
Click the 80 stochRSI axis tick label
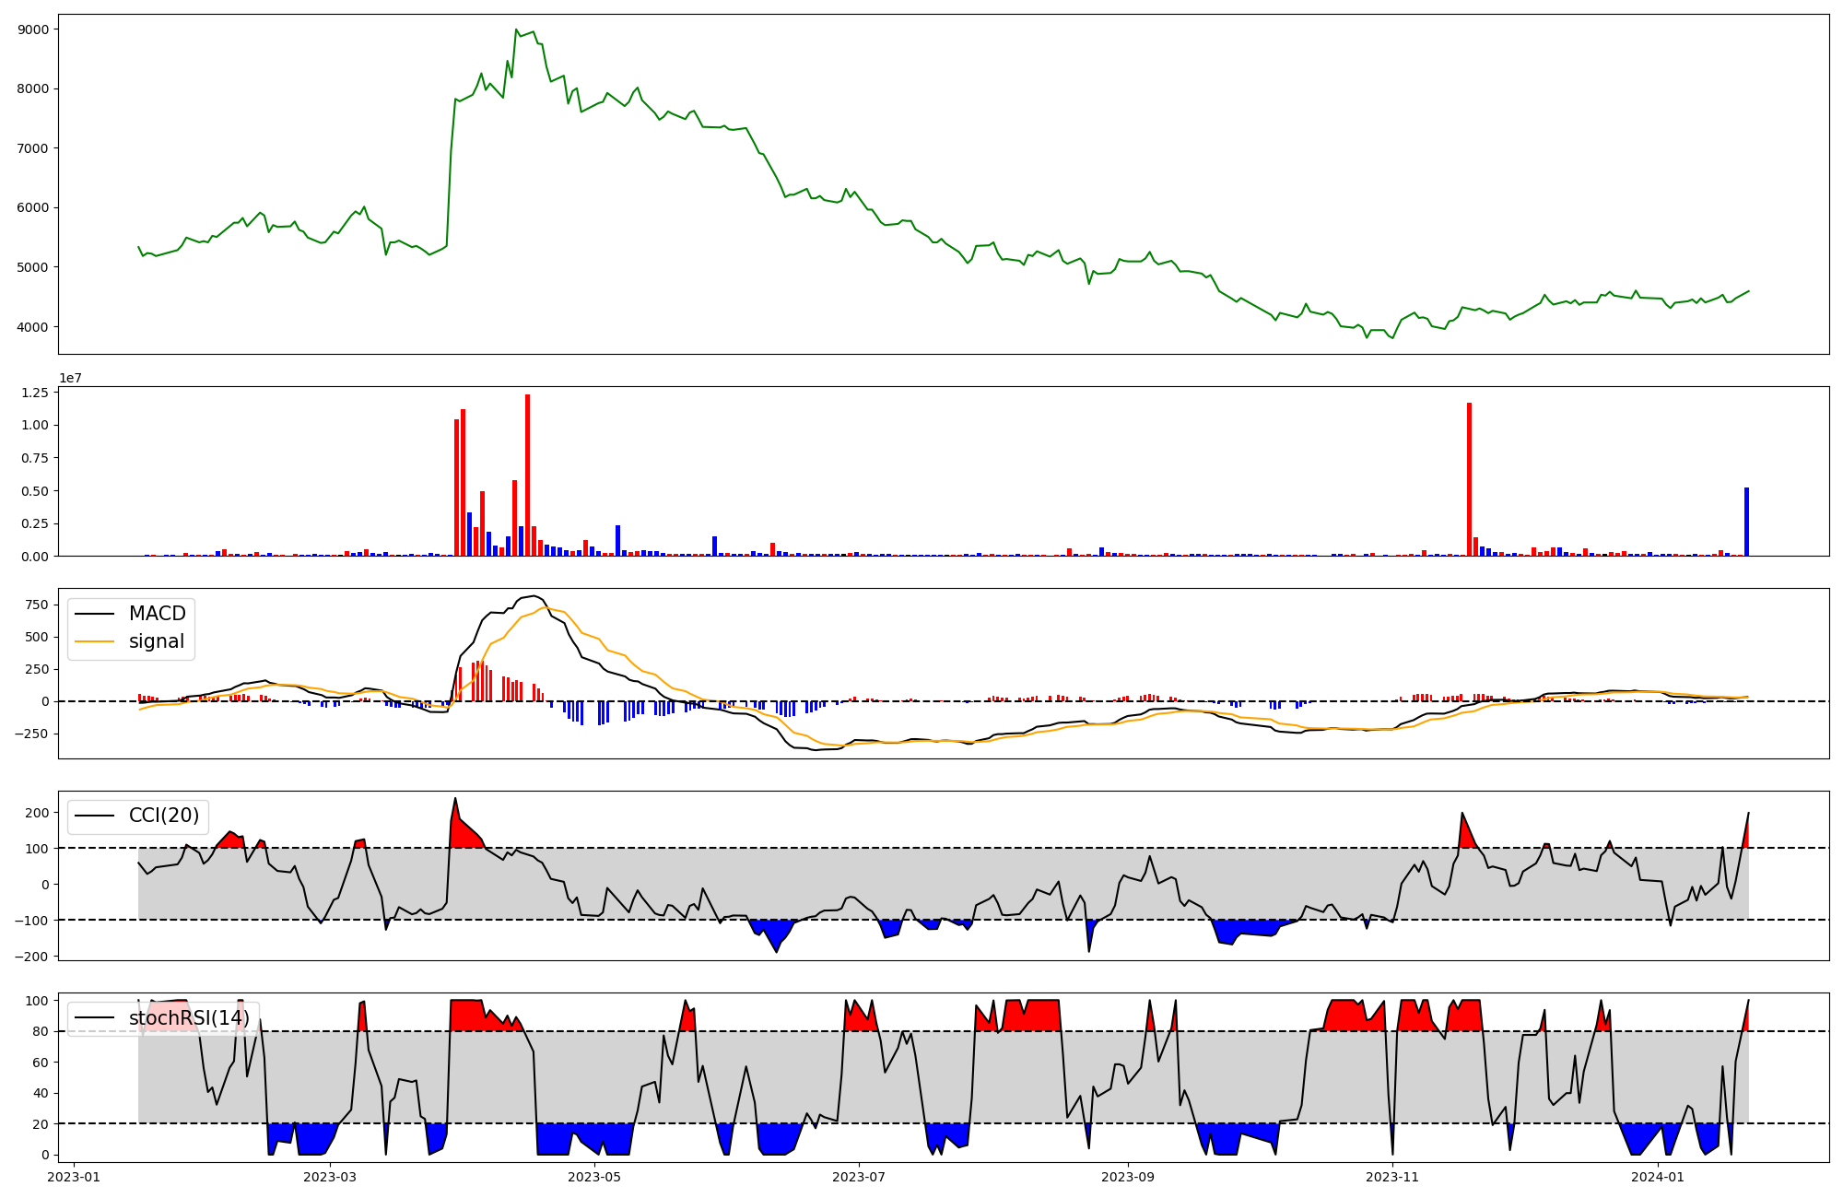(x=39, y=1031)
